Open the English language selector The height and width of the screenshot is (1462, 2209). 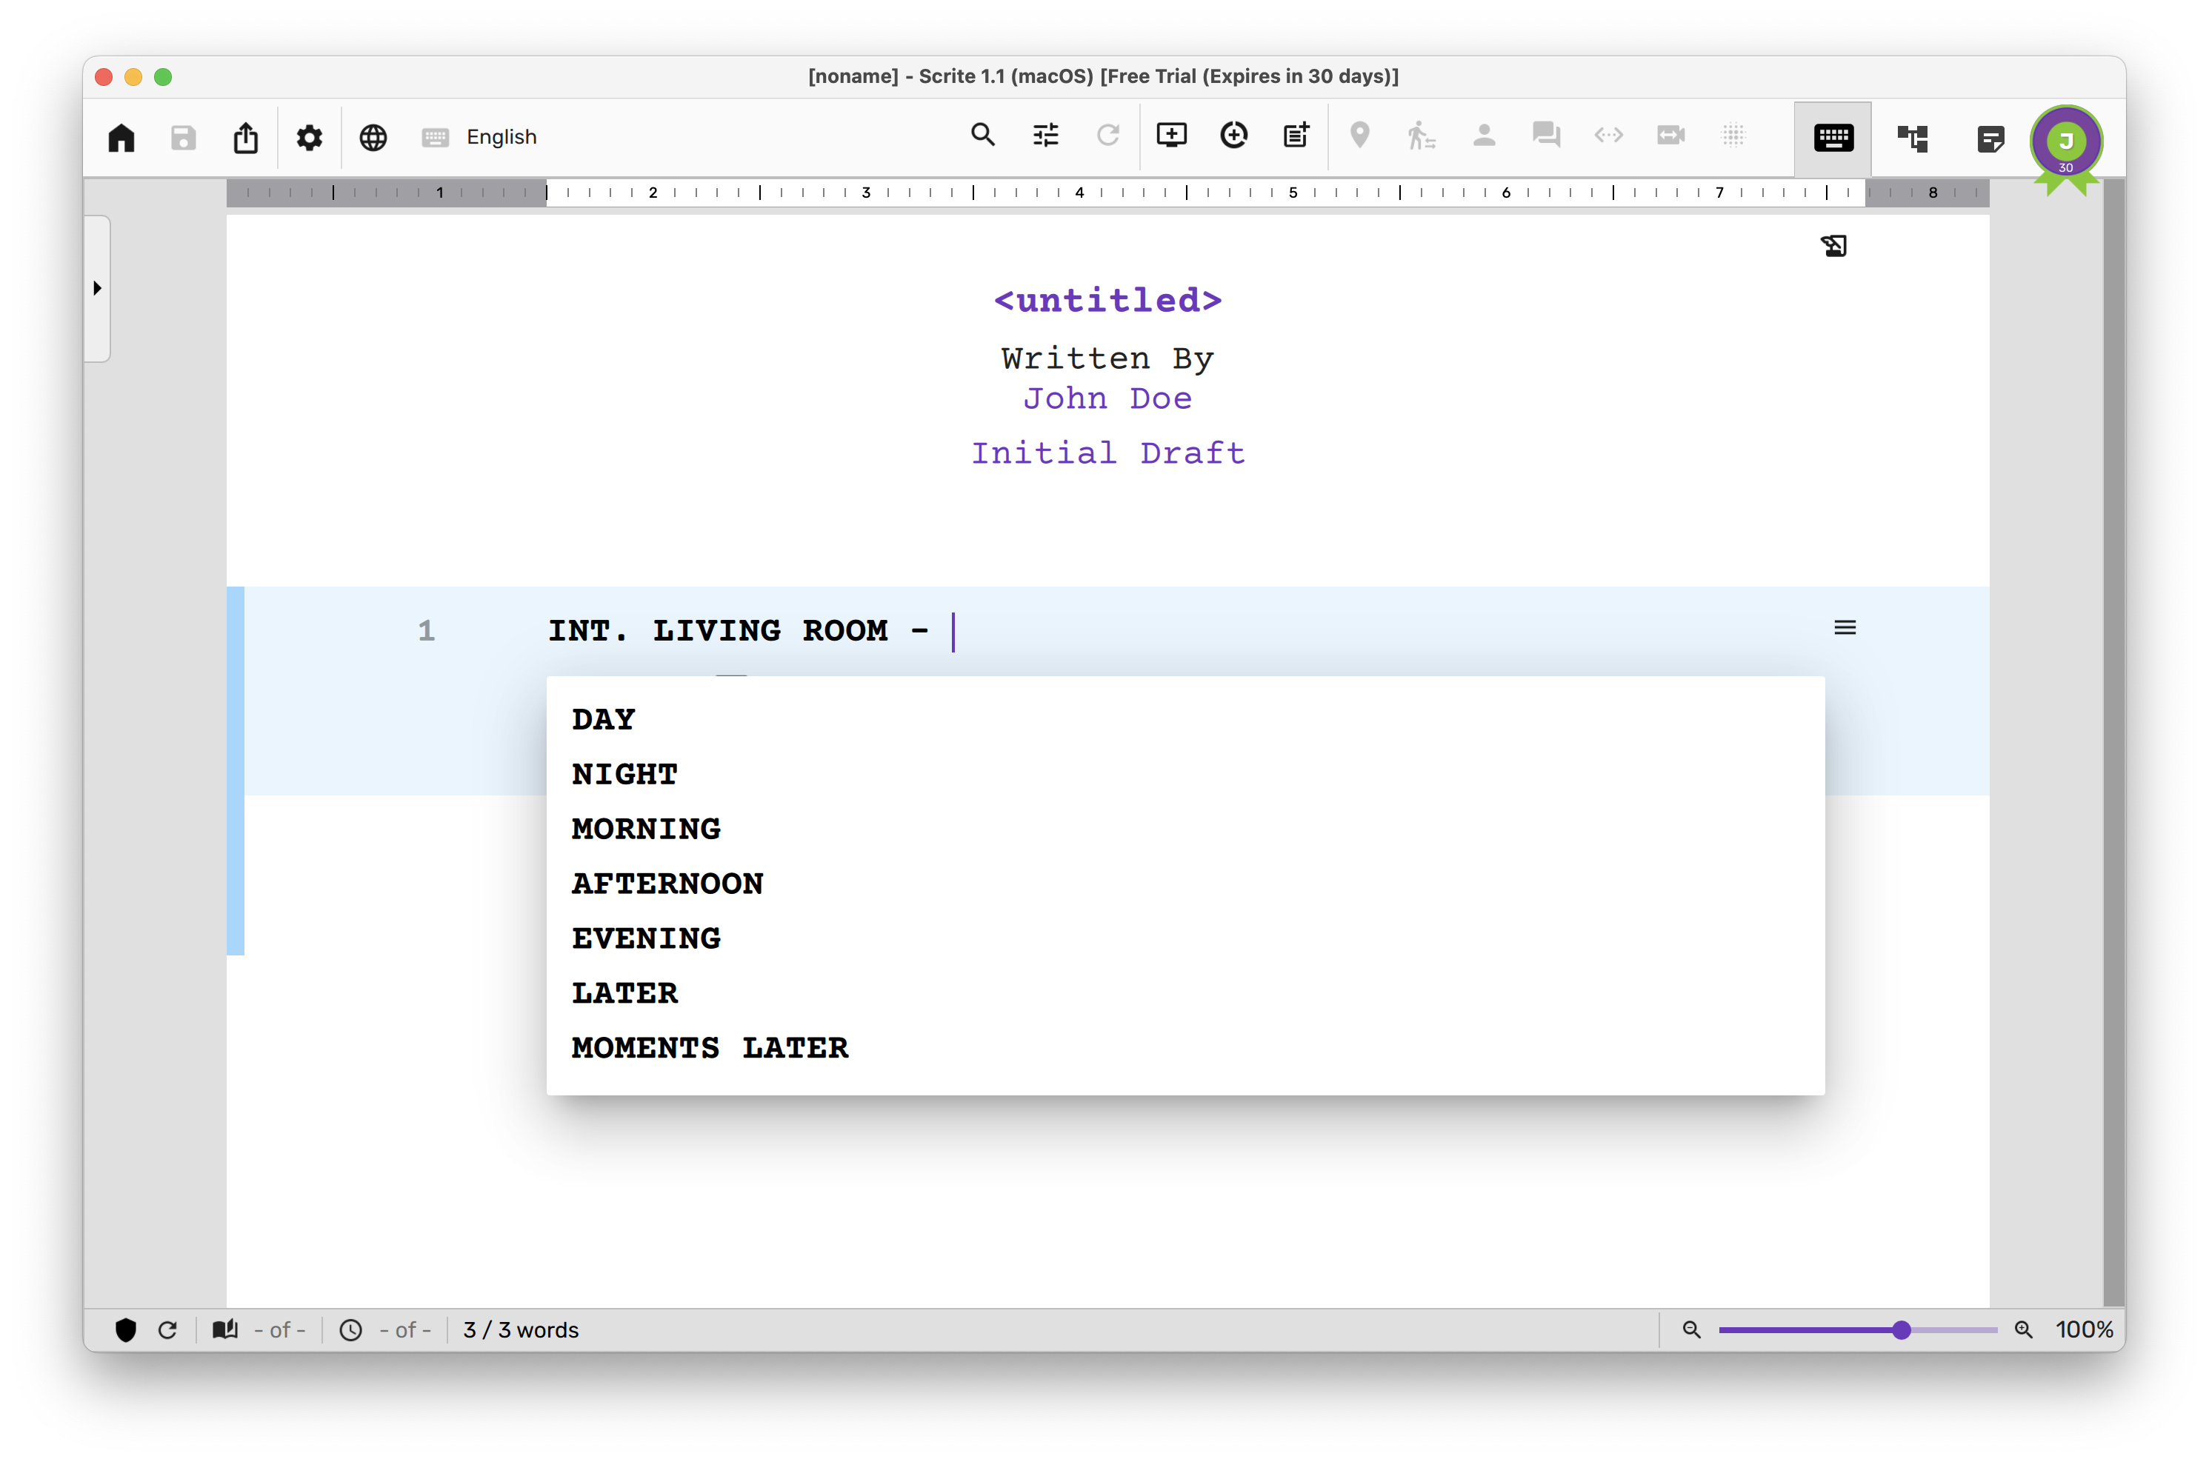479,137
